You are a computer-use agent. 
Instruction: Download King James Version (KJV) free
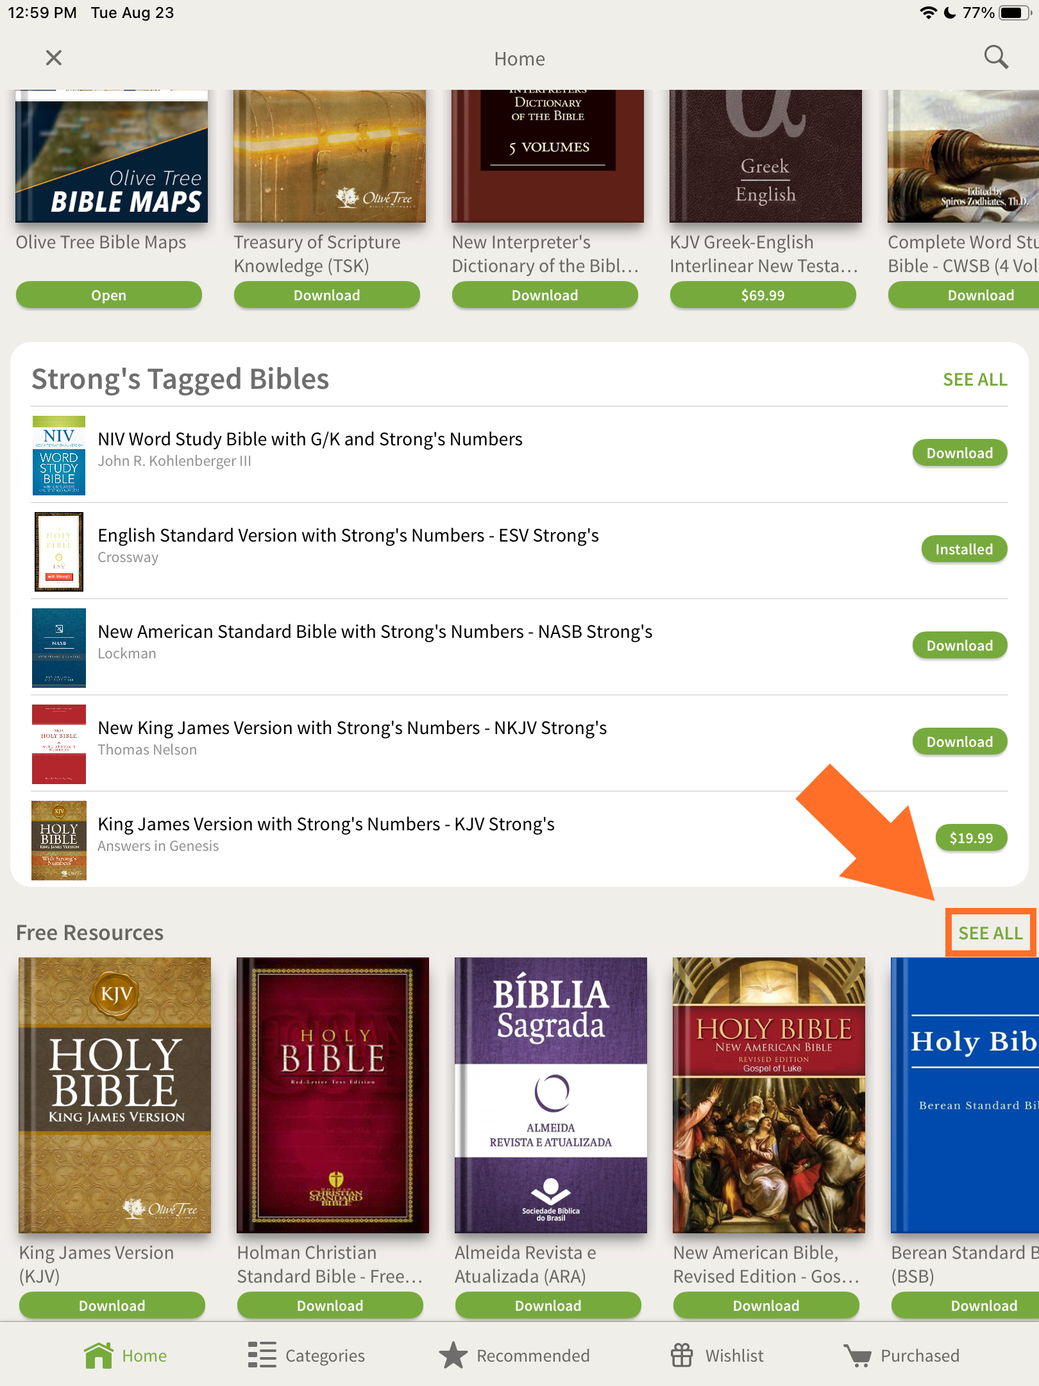point(112,1306)
